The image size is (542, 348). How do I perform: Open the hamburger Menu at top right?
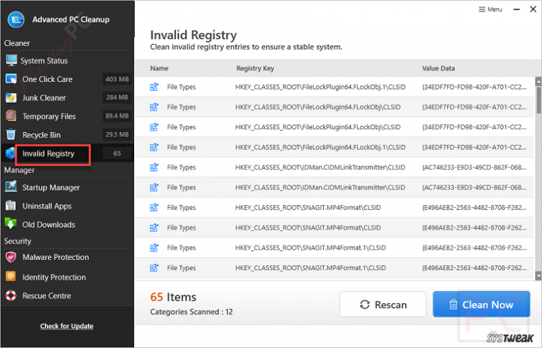490,10
